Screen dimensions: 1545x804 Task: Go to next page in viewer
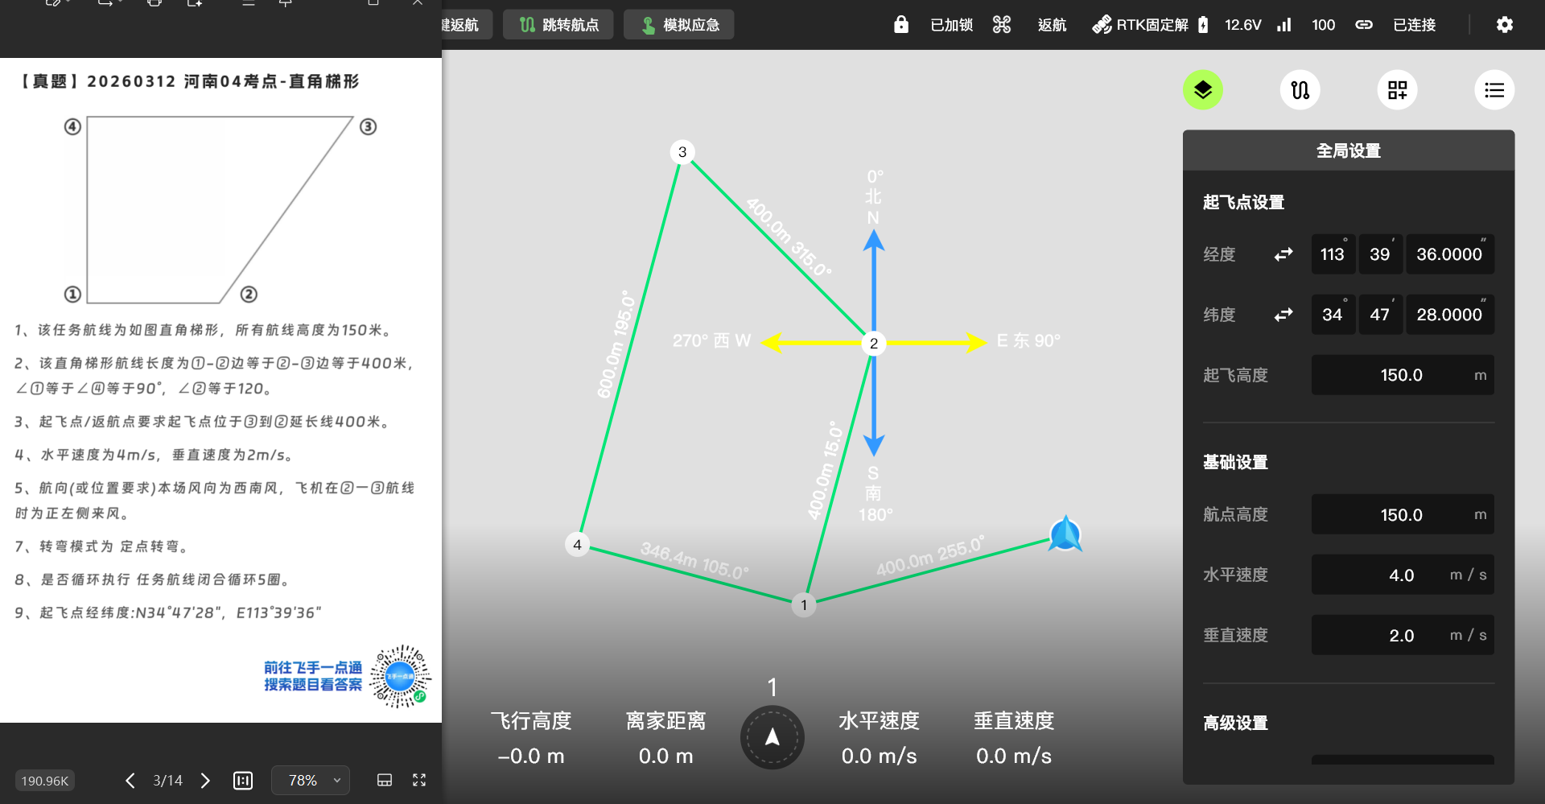tap(205, 780)
